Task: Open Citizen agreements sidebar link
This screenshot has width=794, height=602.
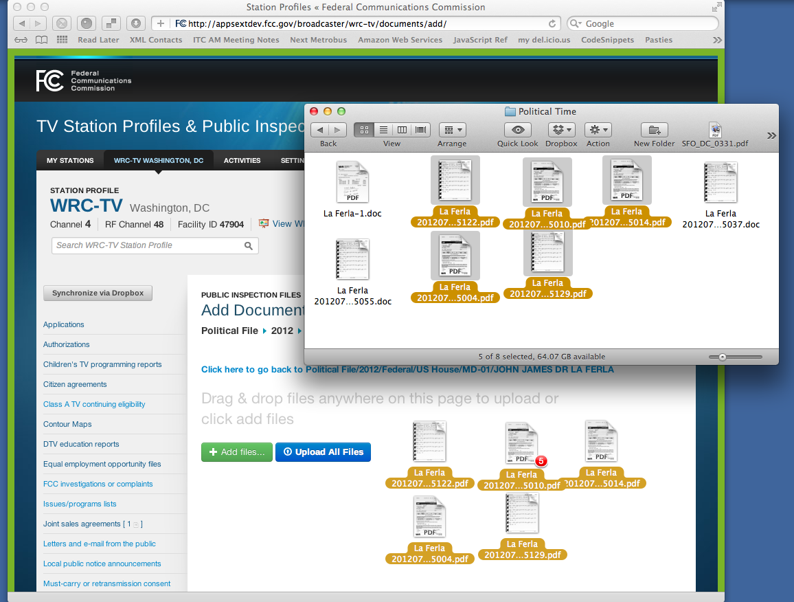Action: tap(75, 384)
